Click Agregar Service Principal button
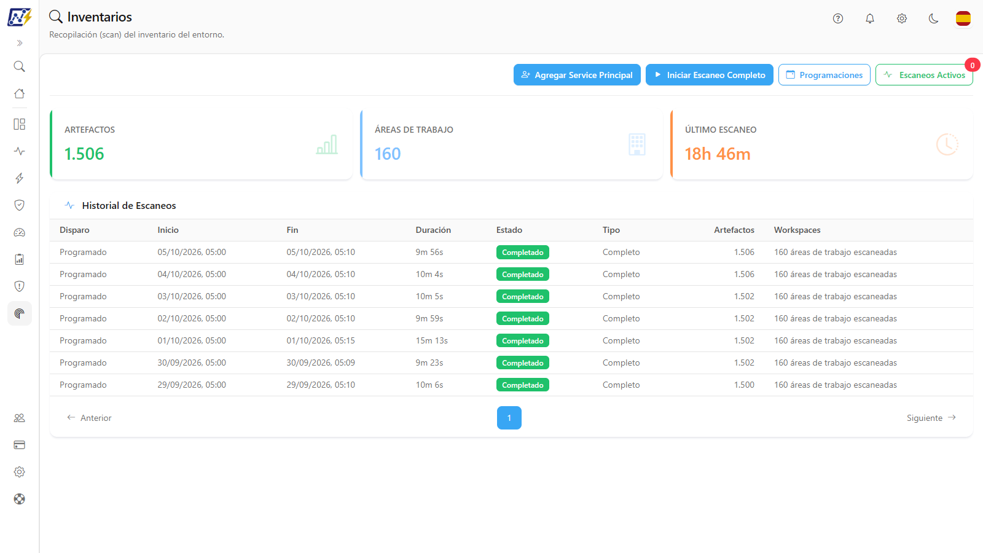 point(577,75)
